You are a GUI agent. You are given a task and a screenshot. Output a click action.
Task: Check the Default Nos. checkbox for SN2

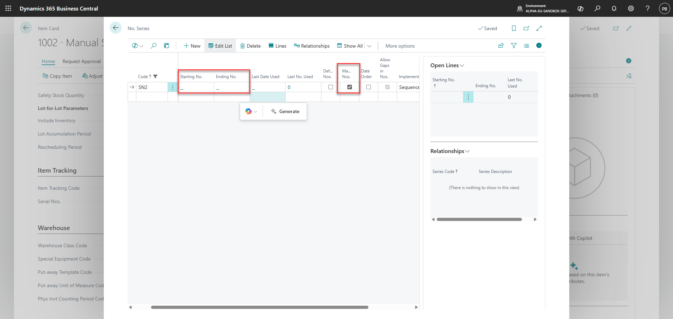[x=331, y=87]
